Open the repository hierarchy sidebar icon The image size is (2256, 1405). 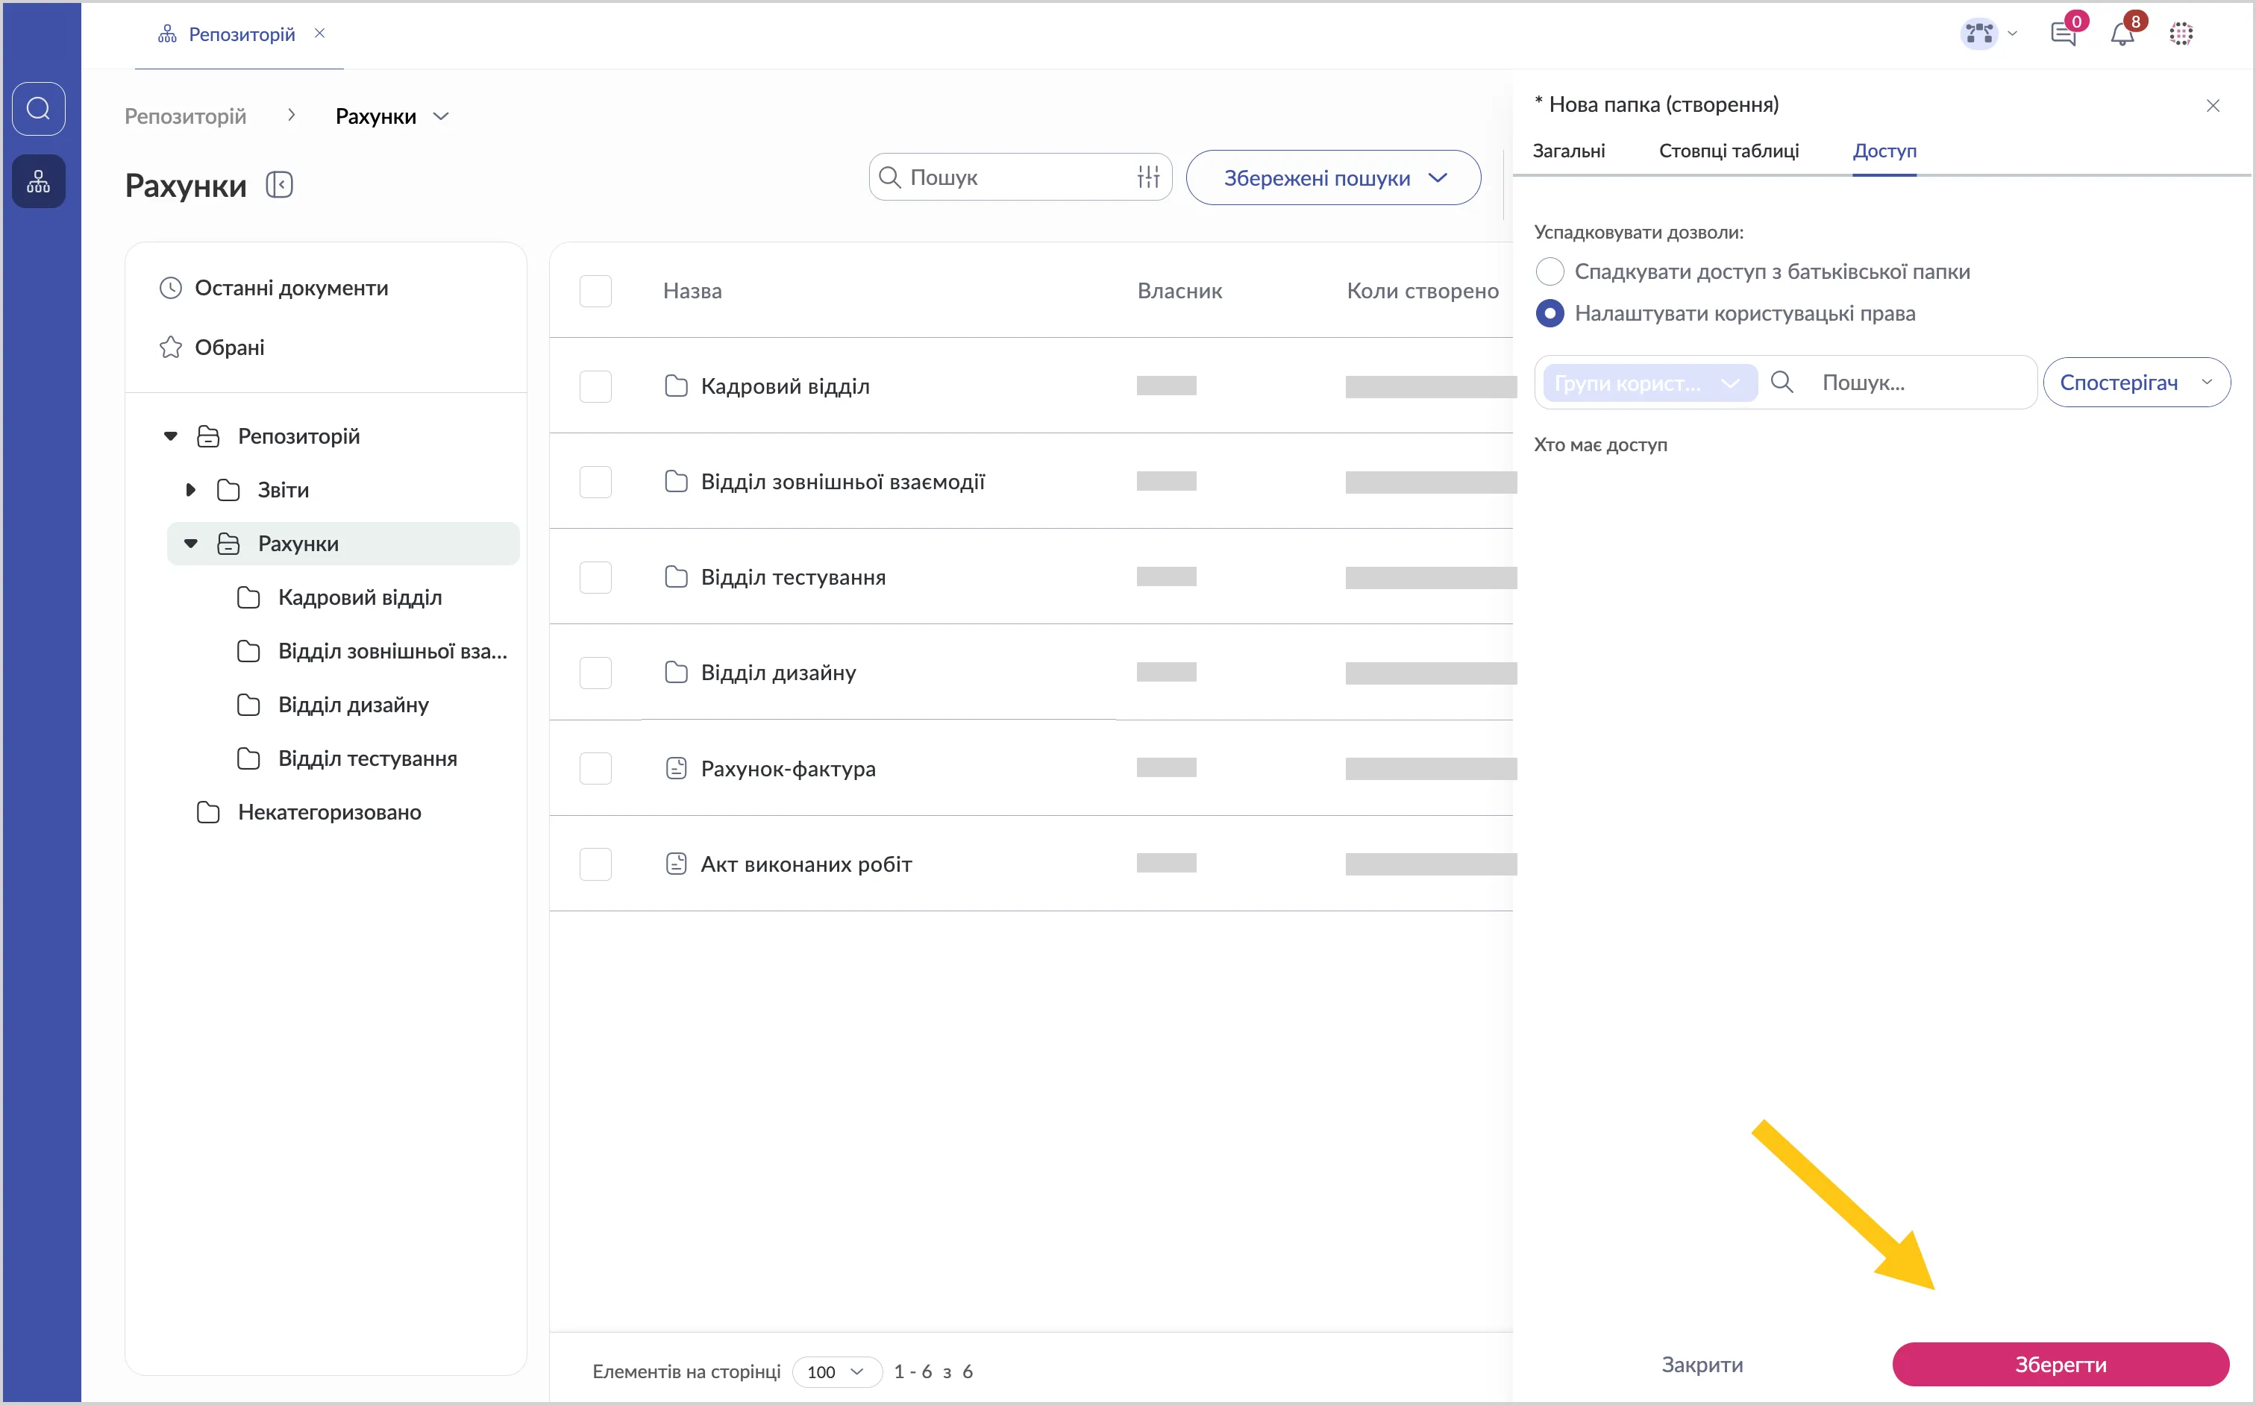point(38,181)
